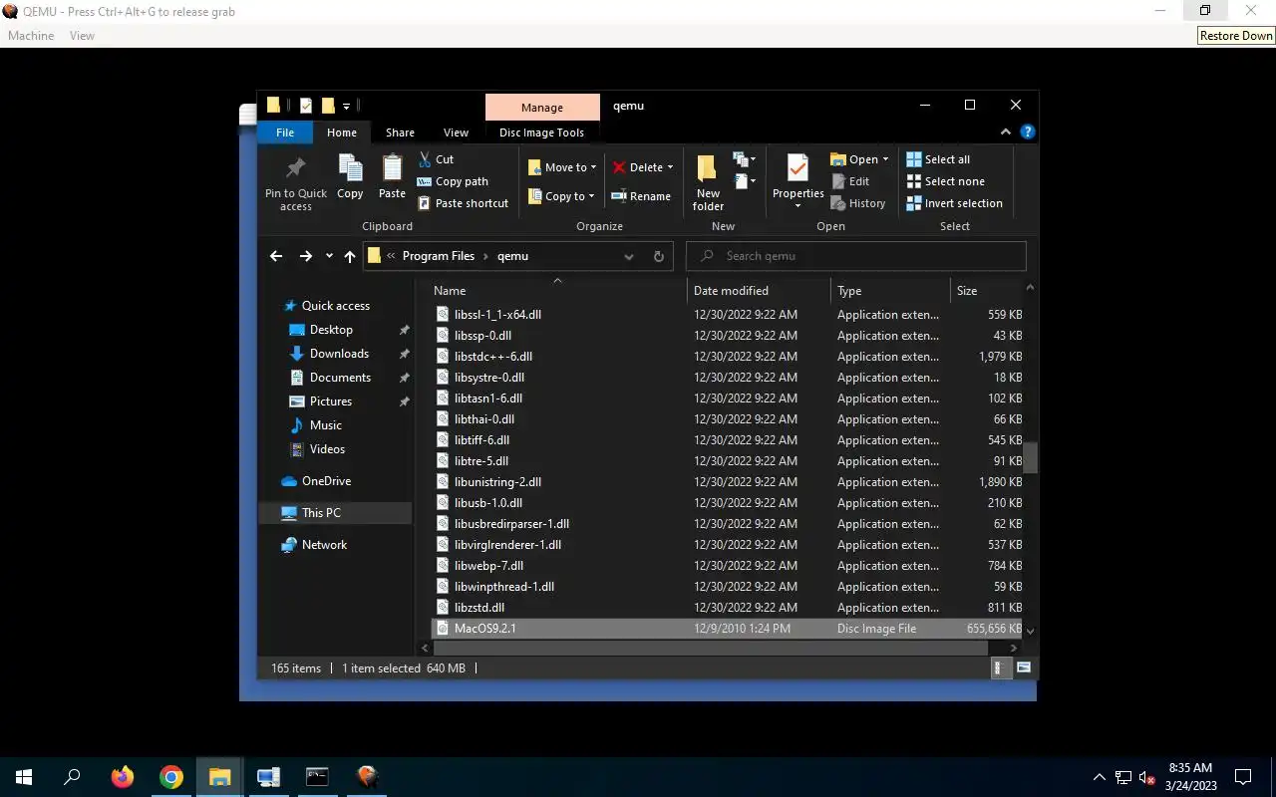Click the Paste clipboard icon
Viewport: 1276px width, 797px height.
click(392, 177)
